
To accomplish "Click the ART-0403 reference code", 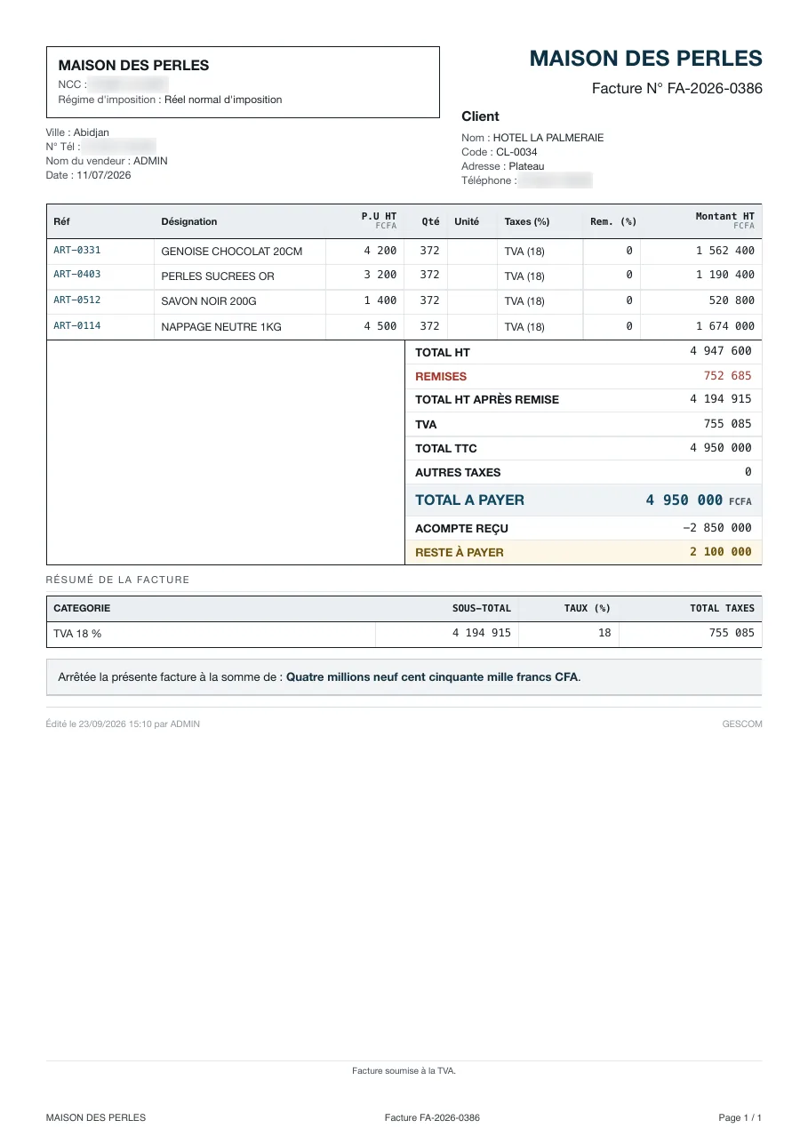I will [x=77, y=275].
